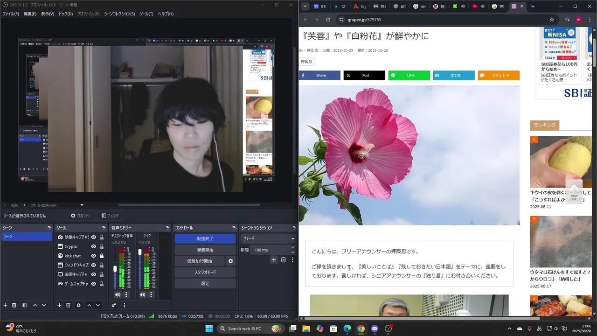Open File Explorer from the taskbar

click(306, 329)
